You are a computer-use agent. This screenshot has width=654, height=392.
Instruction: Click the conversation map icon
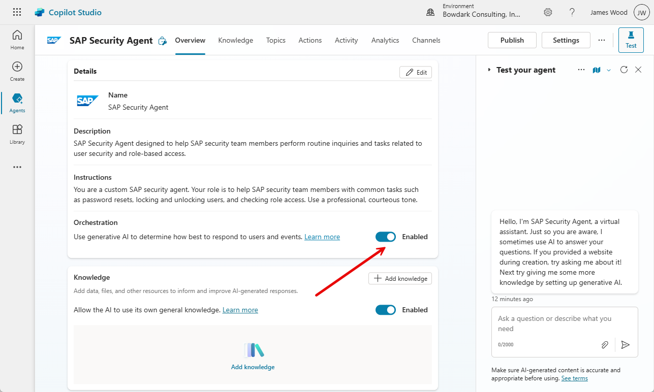pos(597,70)
